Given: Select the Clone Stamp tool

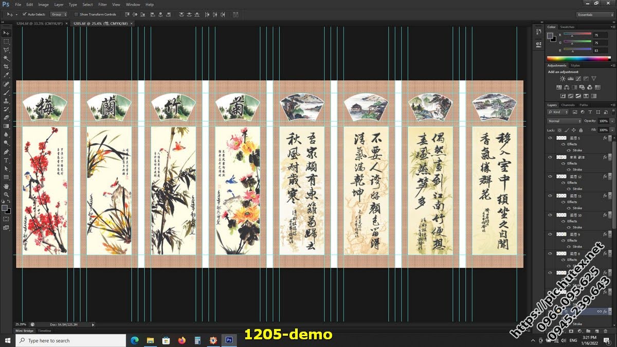Looking at the screenshot, I should [6, 101].
